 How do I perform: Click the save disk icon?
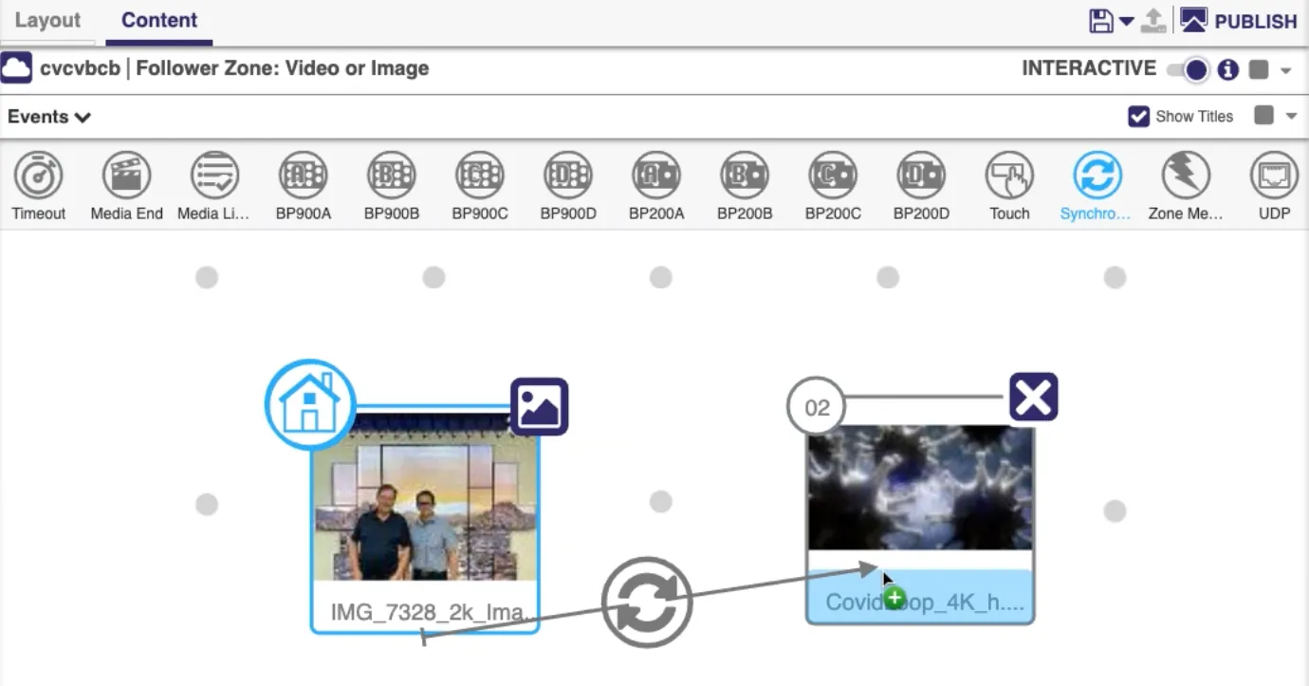1101,20
